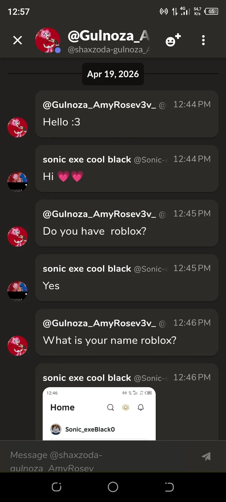The image size is (226, 502).
Task: Tap sender name above the 'Yes' message
Action: (x=87, y=269)
